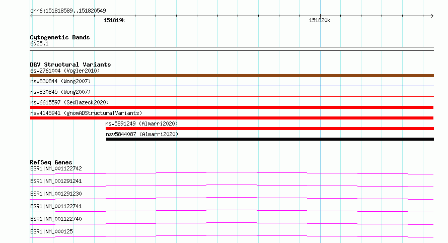
Task: Click the chr6:151818589..151820549 coordinate label
Action: [x=68, y=11]
